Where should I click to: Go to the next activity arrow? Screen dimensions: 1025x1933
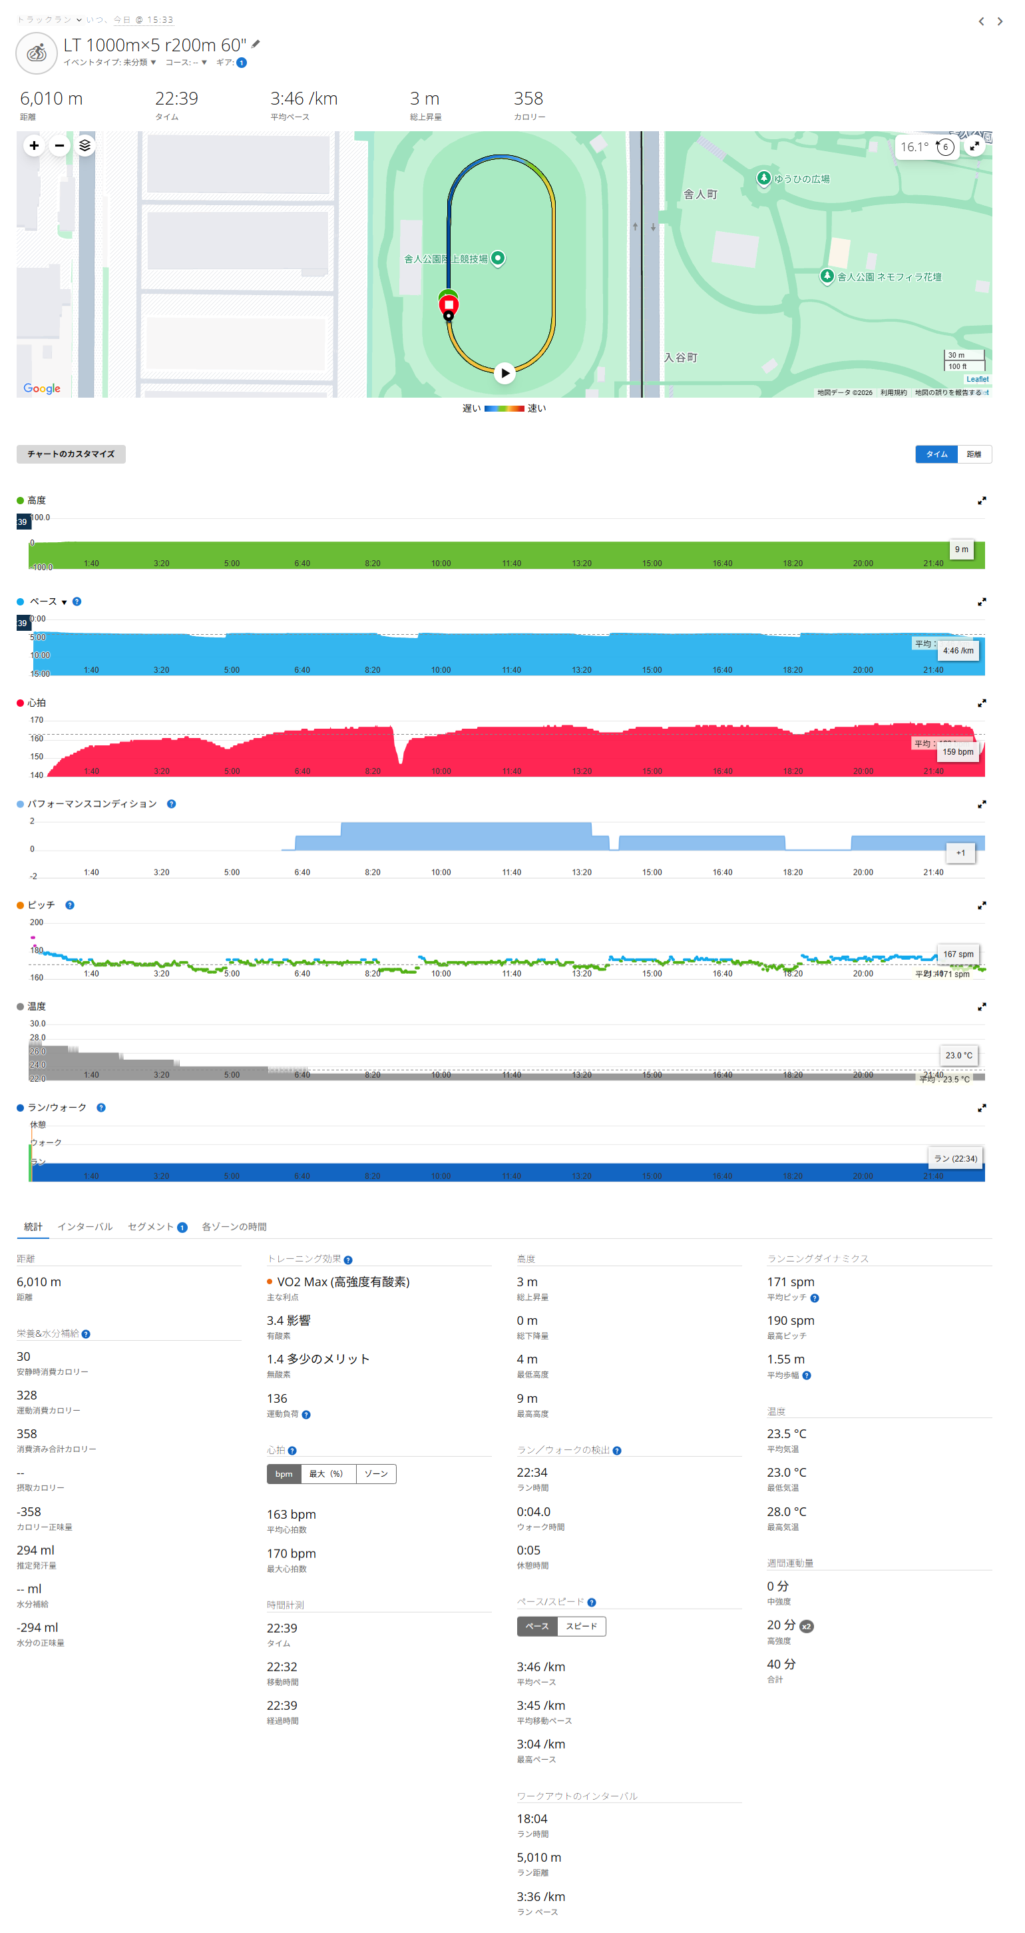tap(1000, 22)
